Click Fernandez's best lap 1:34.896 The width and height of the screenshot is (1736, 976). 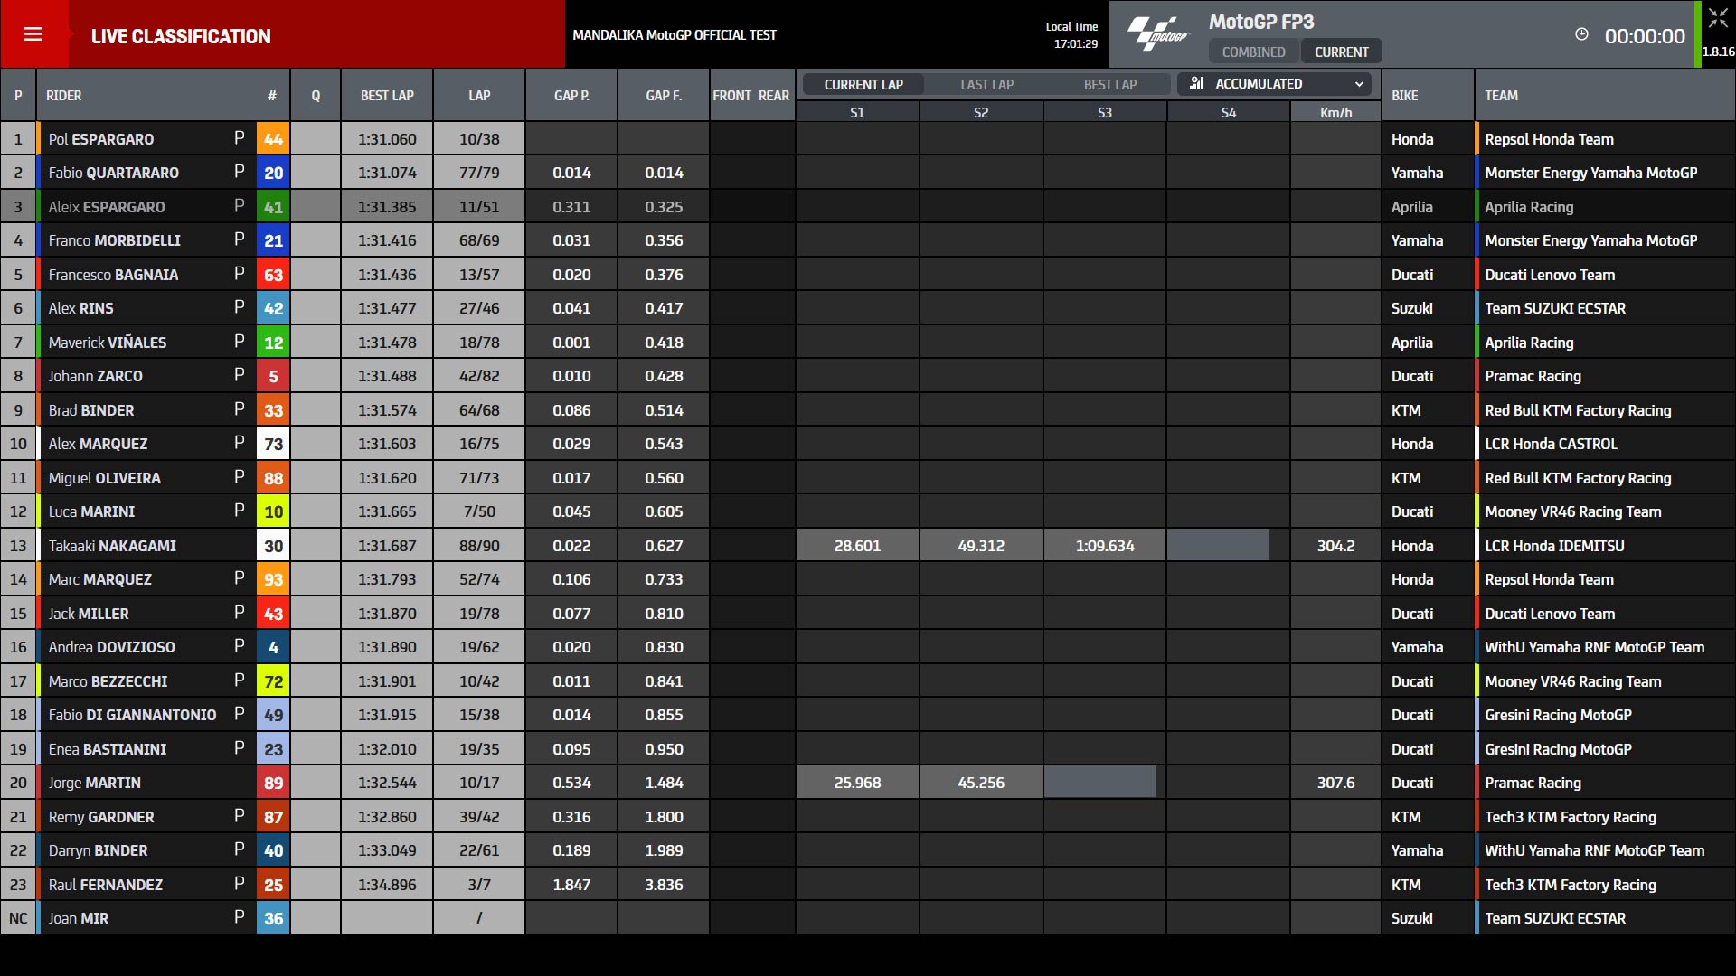coord(387,885)
